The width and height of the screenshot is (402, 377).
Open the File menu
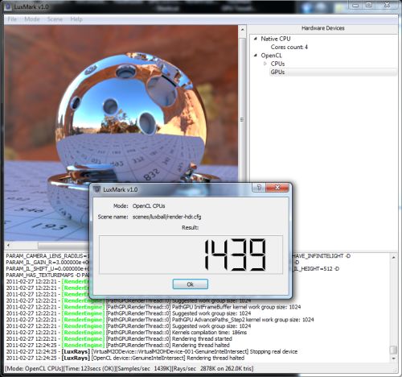pos(12,19)
